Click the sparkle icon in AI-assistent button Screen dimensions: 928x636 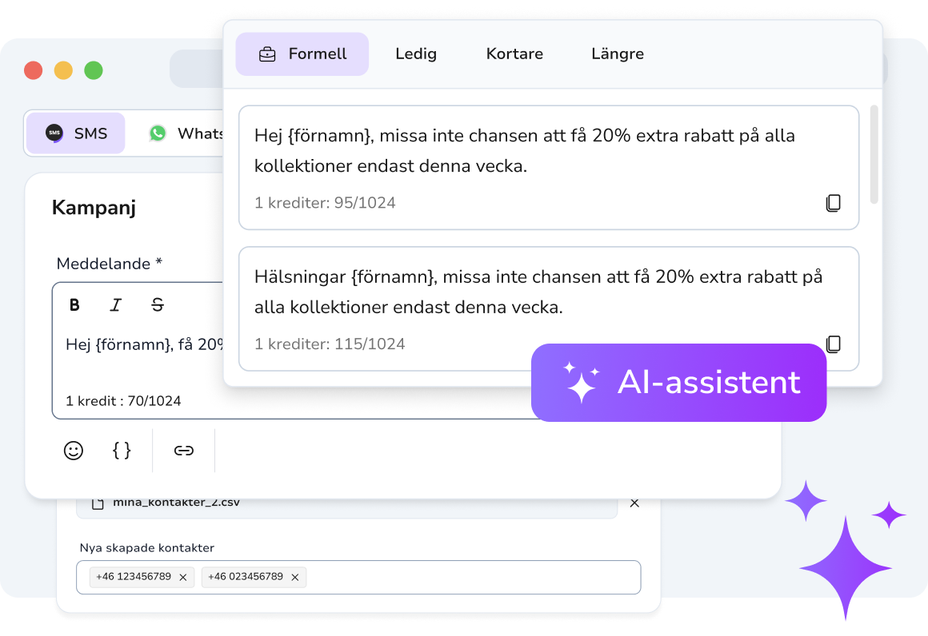581,383
